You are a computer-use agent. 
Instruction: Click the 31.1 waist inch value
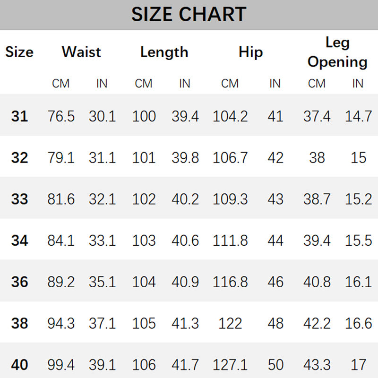point(102,158)
